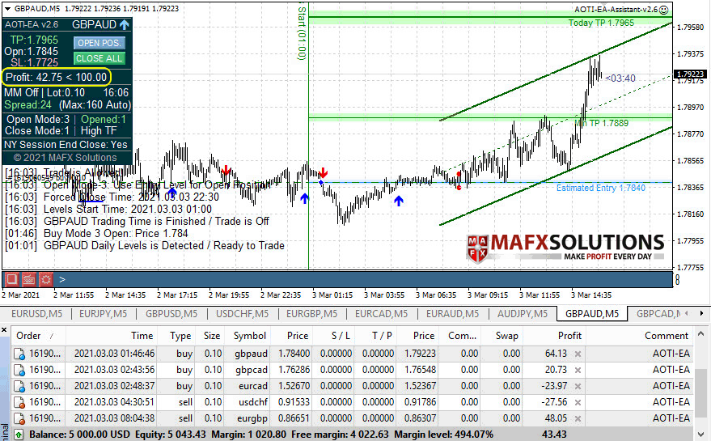Switch to the GBPUSD,M5 chart tab
711x441 pixels.
(x=171, y=313)
